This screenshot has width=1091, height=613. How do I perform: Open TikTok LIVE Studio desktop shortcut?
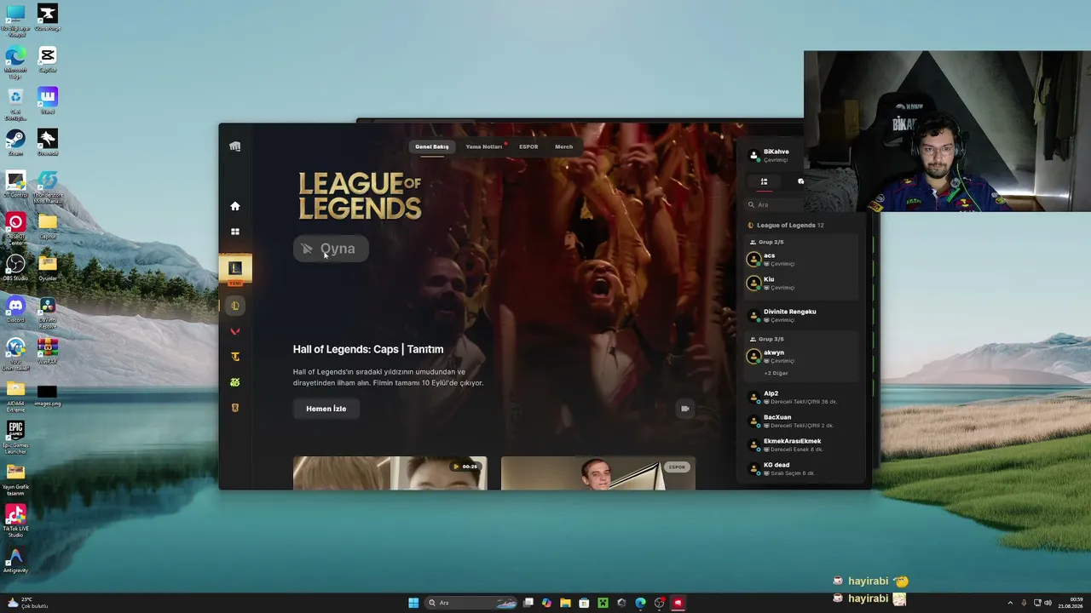click(15, 520)
